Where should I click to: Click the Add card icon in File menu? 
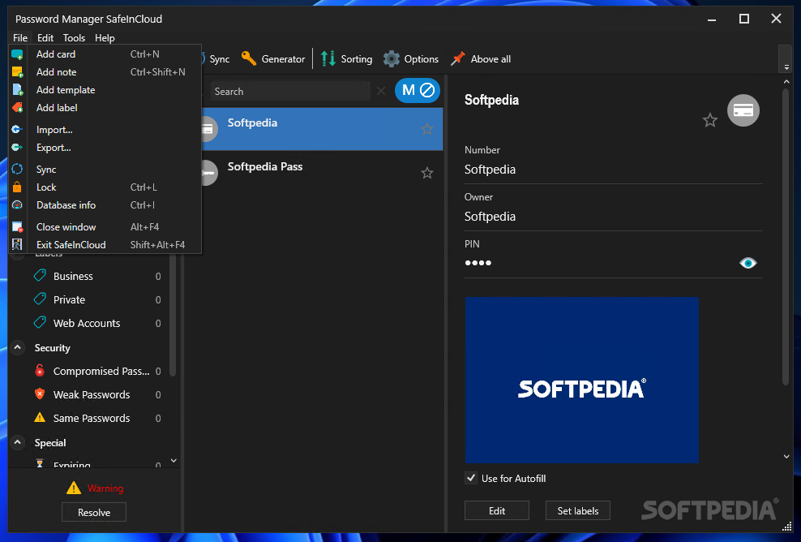pos(17,54)
